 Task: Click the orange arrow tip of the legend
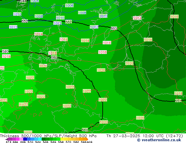87,139
